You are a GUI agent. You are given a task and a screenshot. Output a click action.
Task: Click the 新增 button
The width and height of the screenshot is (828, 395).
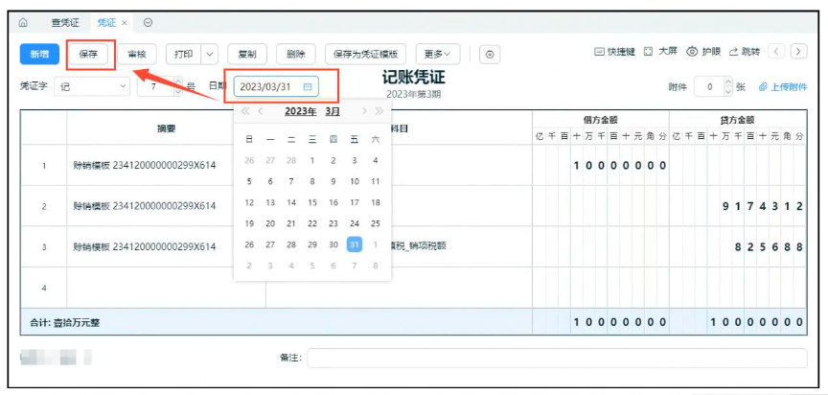tap(39, 54)
